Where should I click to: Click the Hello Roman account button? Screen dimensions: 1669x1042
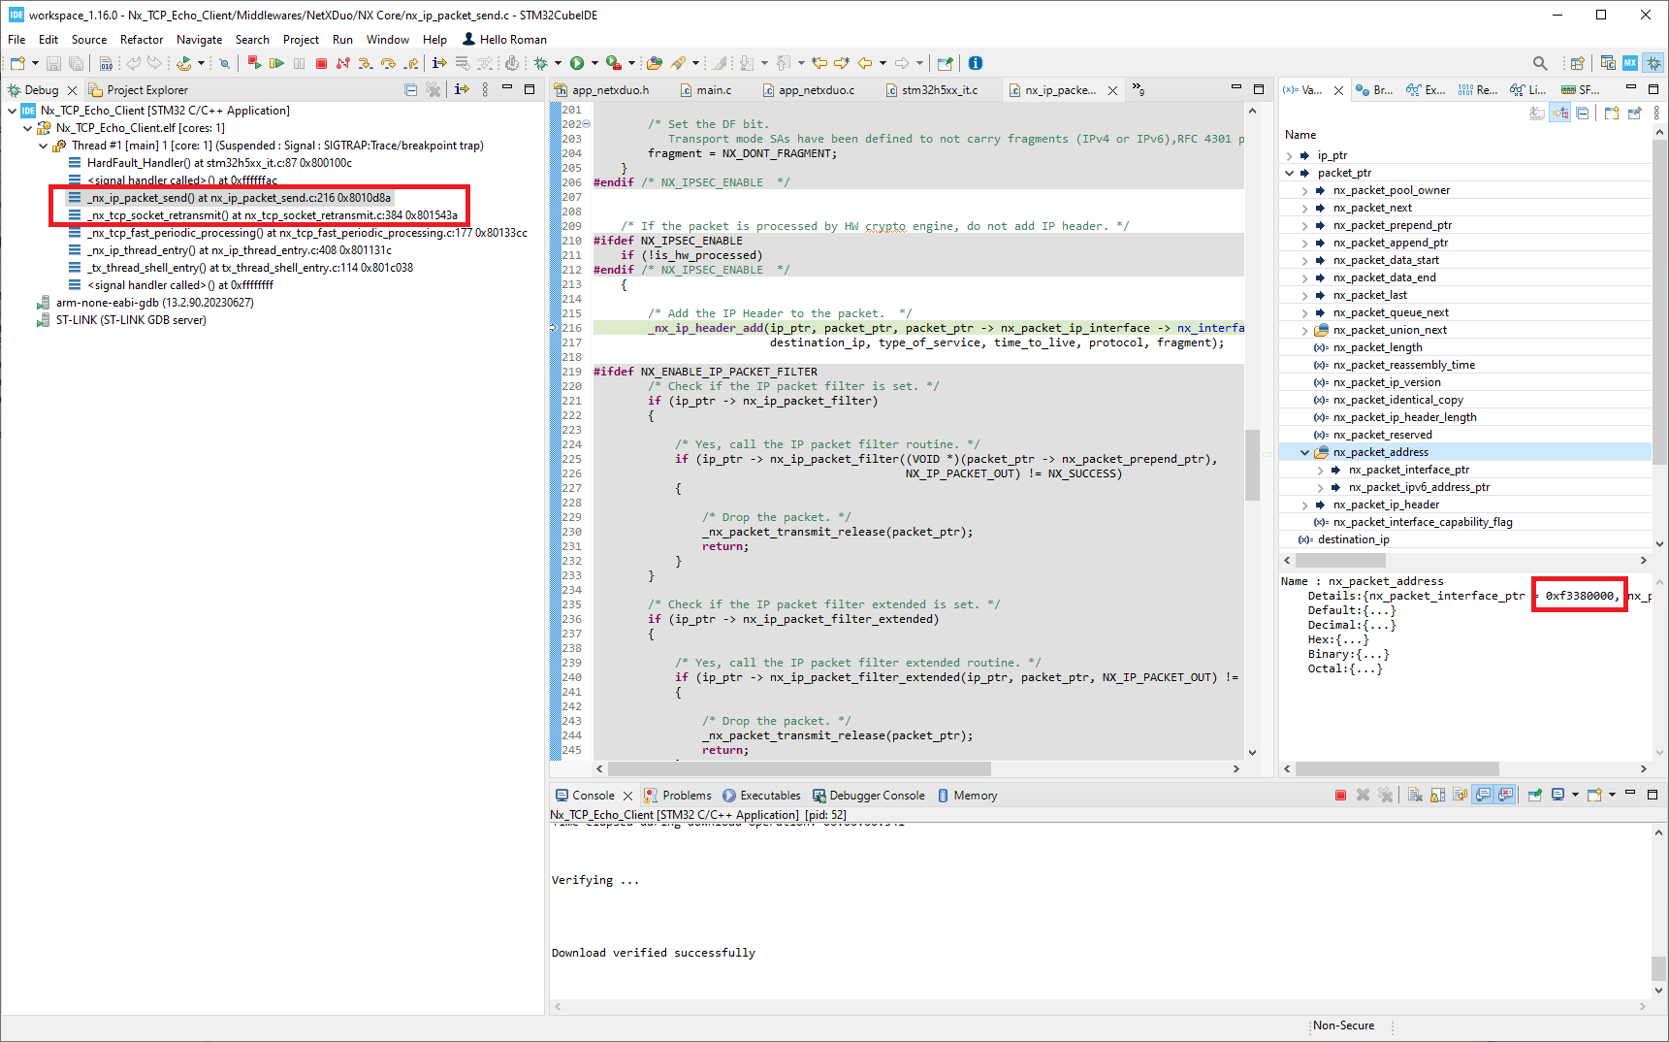503,40
